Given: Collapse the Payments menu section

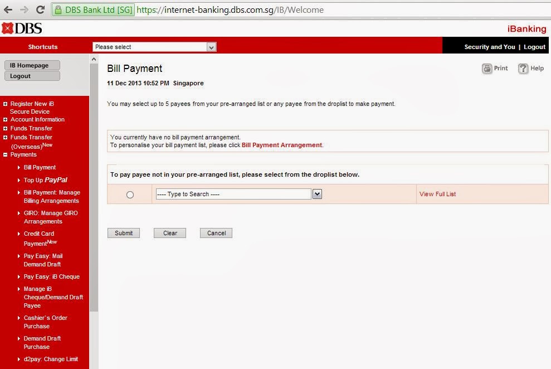Looking at the screenshot, I should pos(4,154).
